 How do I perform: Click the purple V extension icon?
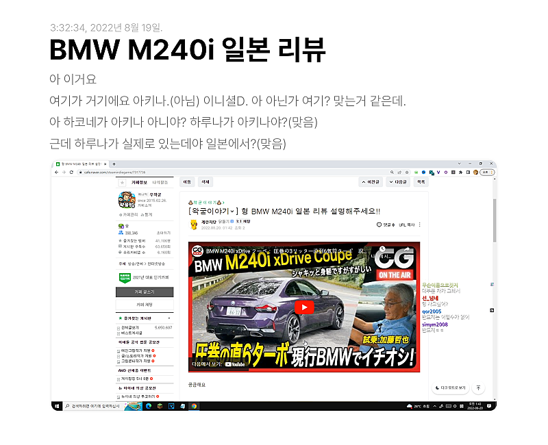click(438, 173)
